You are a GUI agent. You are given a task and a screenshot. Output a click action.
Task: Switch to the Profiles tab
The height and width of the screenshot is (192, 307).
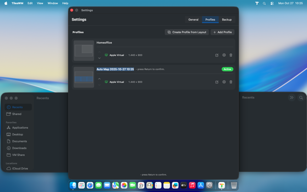pyautogui.click(x=210, y=20)
